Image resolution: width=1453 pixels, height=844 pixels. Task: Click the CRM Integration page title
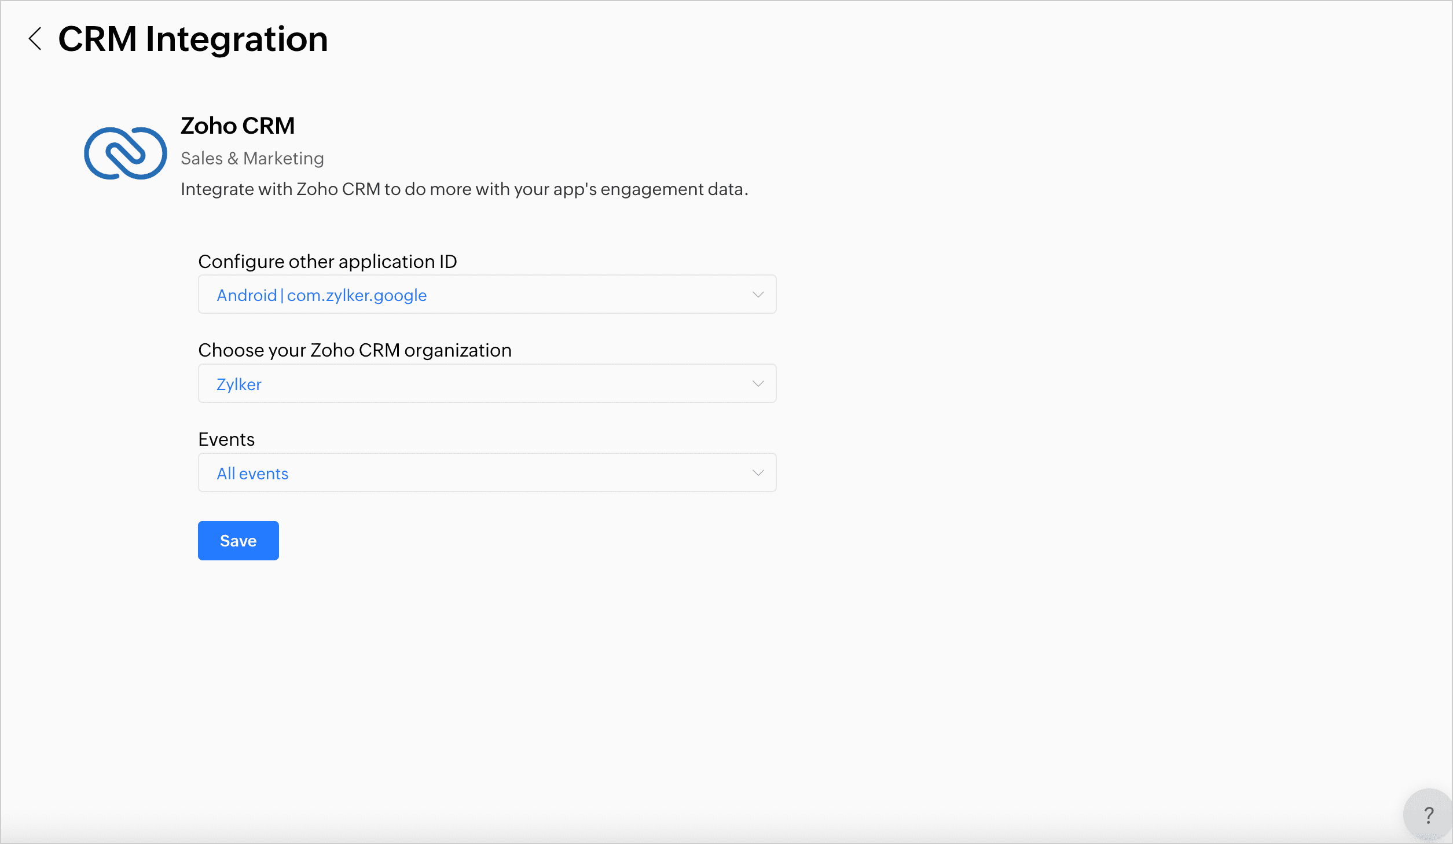[x=193, y=39]
